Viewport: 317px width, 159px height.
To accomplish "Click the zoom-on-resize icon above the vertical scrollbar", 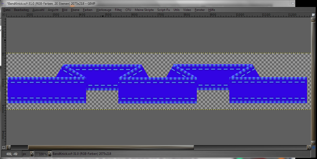I will pos(313,15).
